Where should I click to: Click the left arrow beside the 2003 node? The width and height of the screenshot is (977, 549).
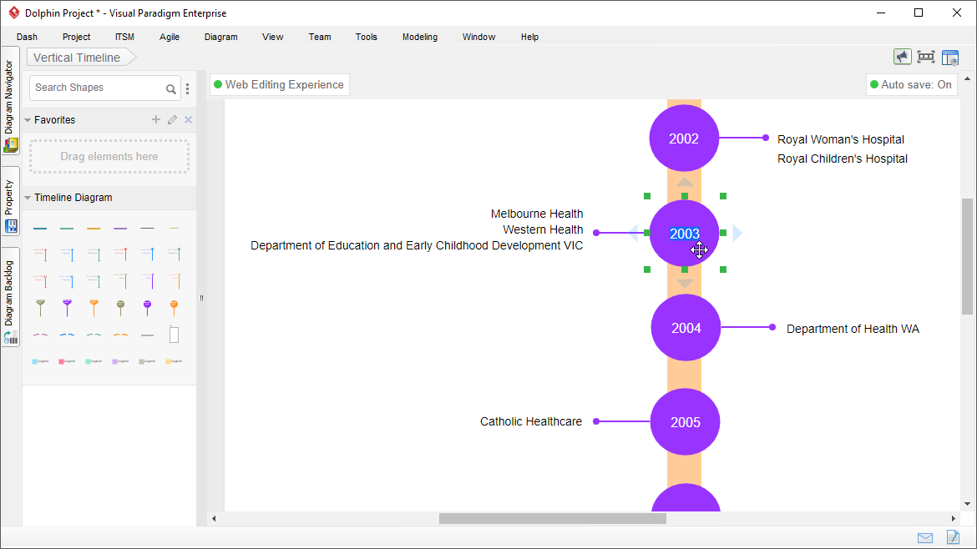(633, 233)
